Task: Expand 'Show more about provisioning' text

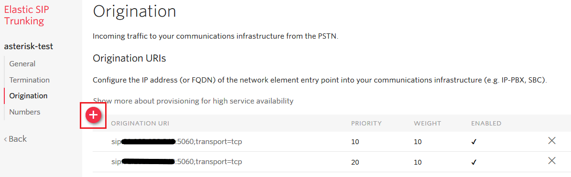Action: click(x=193, y=101)
